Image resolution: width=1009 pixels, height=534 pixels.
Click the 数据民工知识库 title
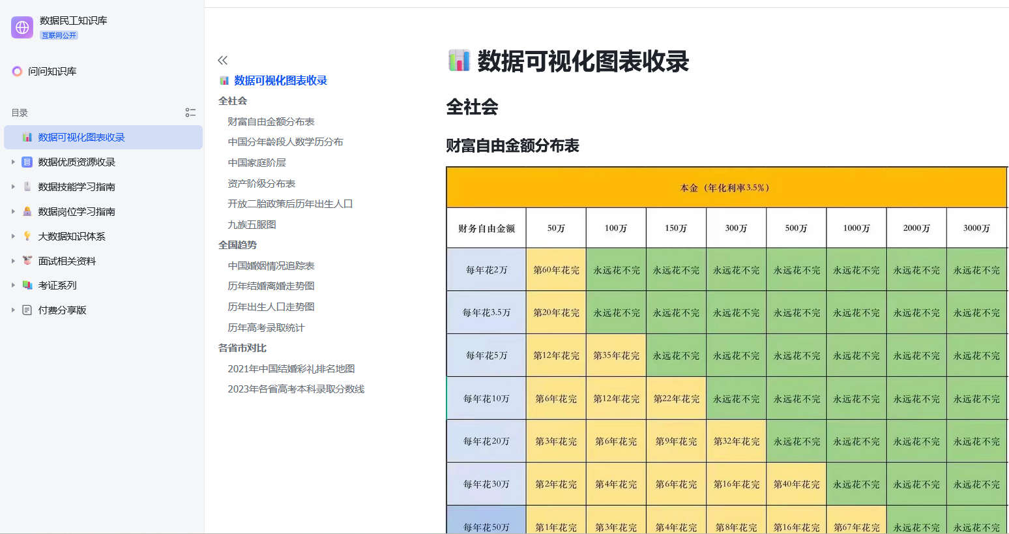pos(74,20)
